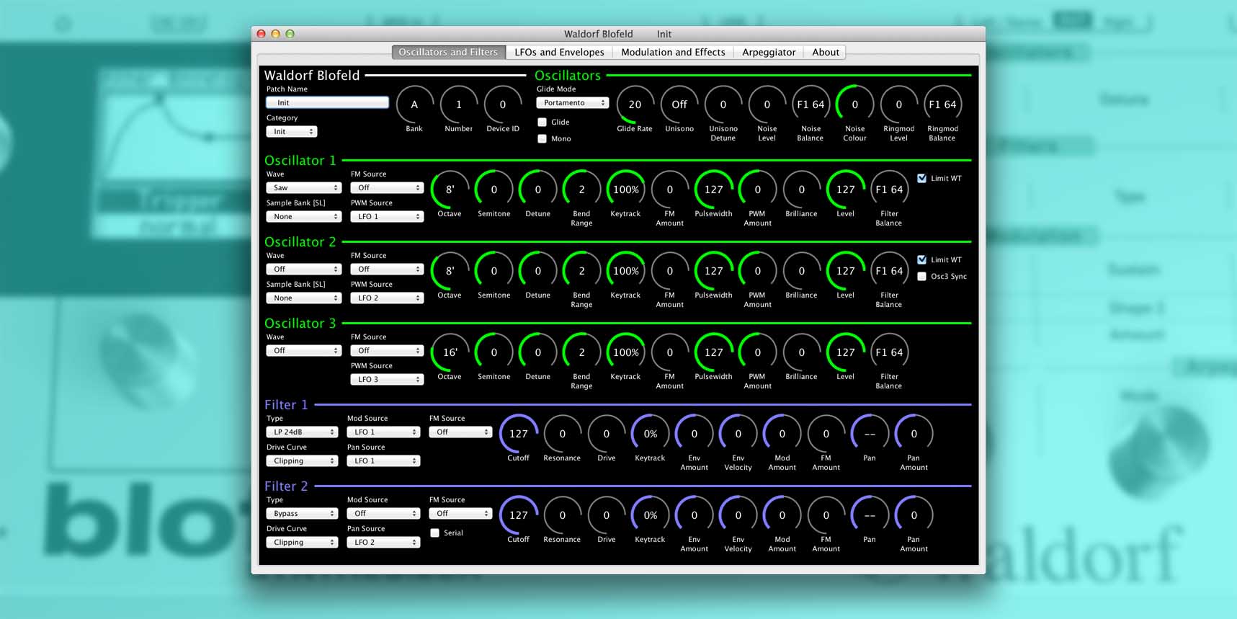Click the Device ID knob
This screenshot has height=619, width=1237.
[503, 104]
